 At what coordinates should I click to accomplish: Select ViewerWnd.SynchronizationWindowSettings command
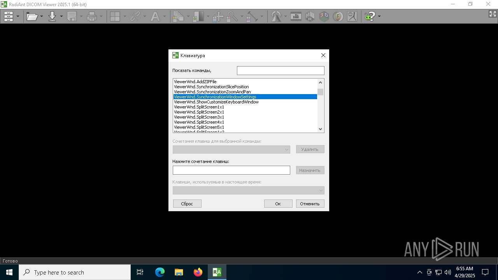click(x=245, y=97)
